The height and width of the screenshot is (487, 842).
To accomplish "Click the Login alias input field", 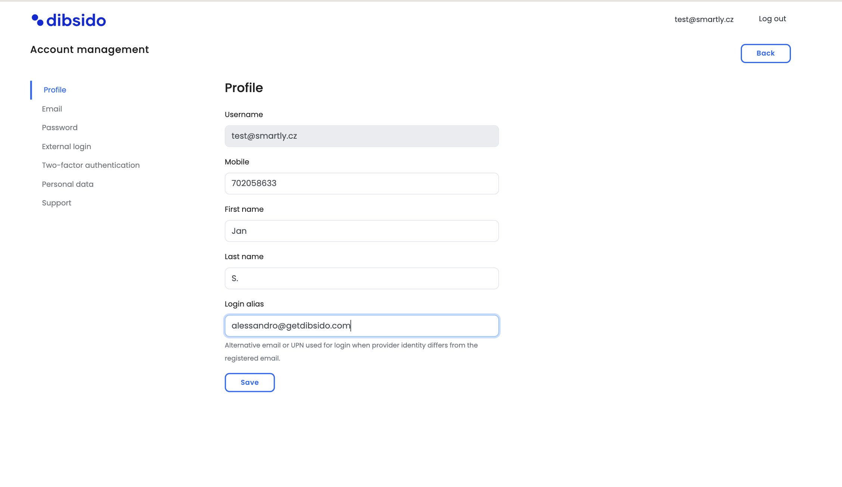I will 362,326.
